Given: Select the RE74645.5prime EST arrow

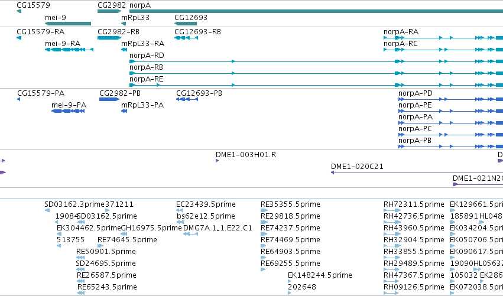Looking at the screenshot, I should pyautogui.click(x=100, y=246).
